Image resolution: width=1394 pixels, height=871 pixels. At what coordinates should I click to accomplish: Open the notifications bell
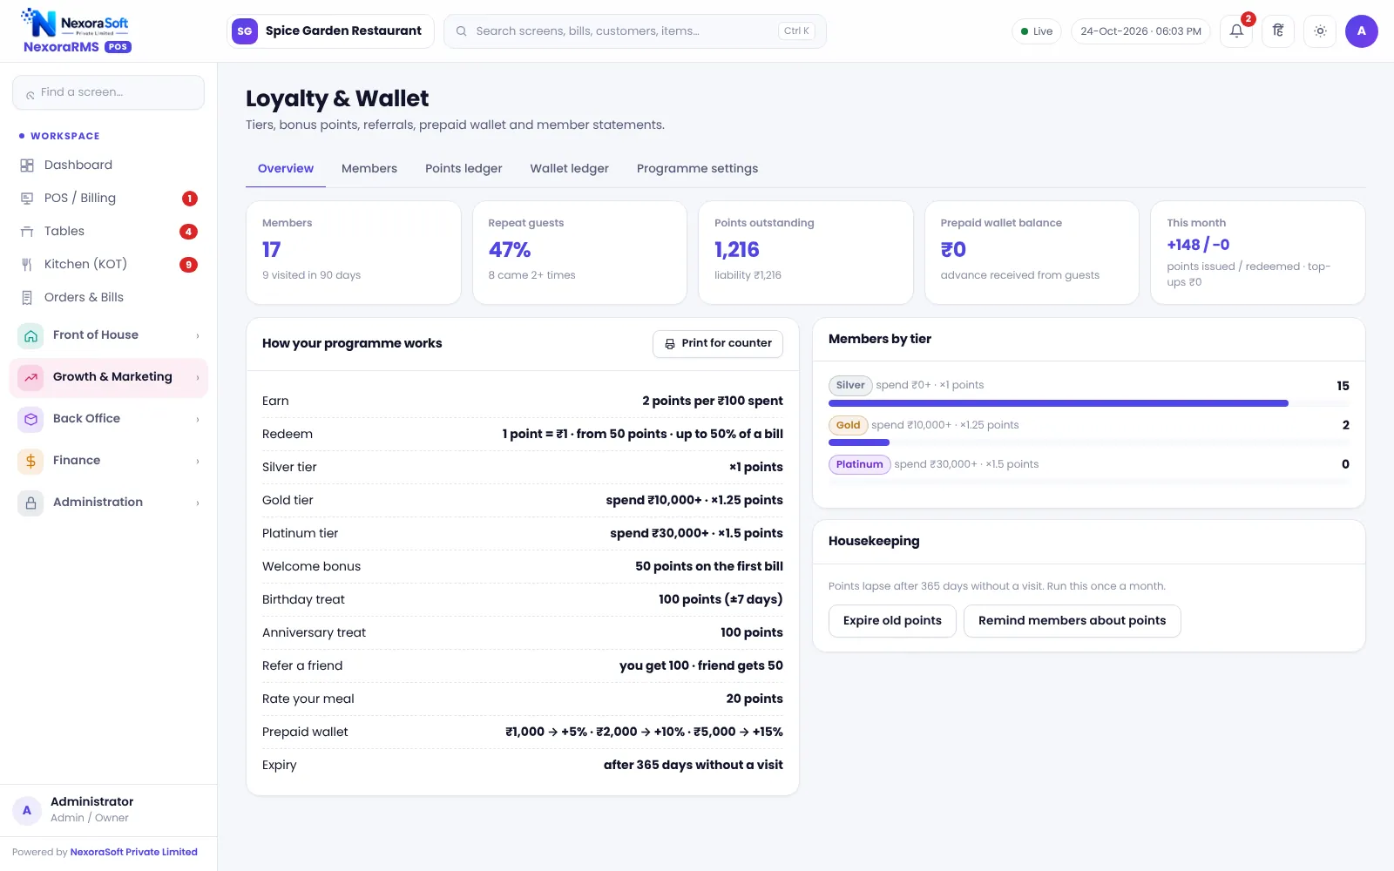tap(1236, 31)
